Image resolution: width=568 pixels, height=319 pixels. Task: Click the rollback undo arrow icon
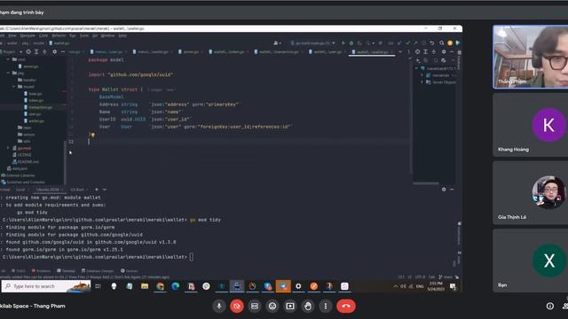tap(432, 43)
